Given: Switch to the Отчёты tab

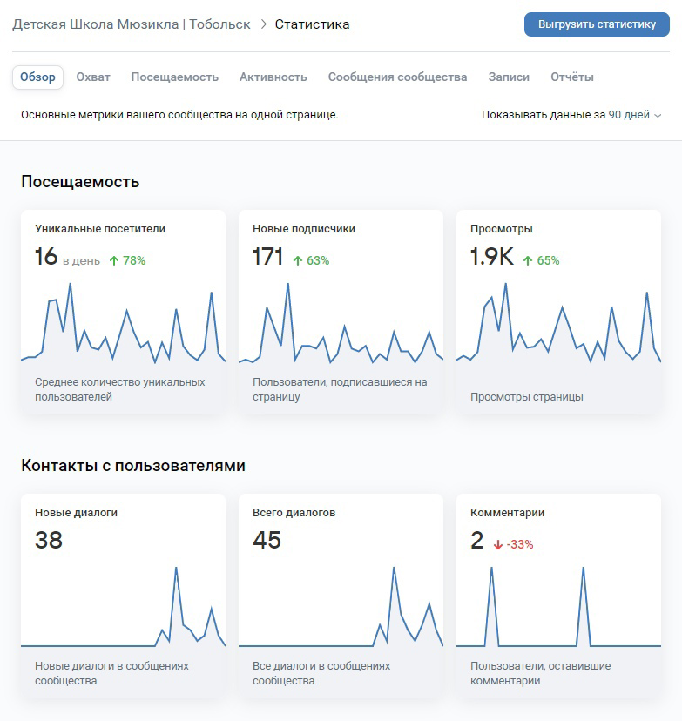Looking at the screenshot, I should [572, 77].
